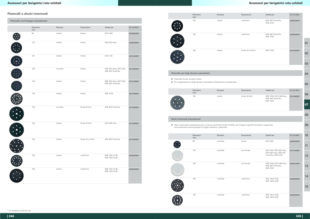Image resolution: width=310 pixels, height=219 pixels.
Task: Click order number 625658000*
Action: coord(134,42)
